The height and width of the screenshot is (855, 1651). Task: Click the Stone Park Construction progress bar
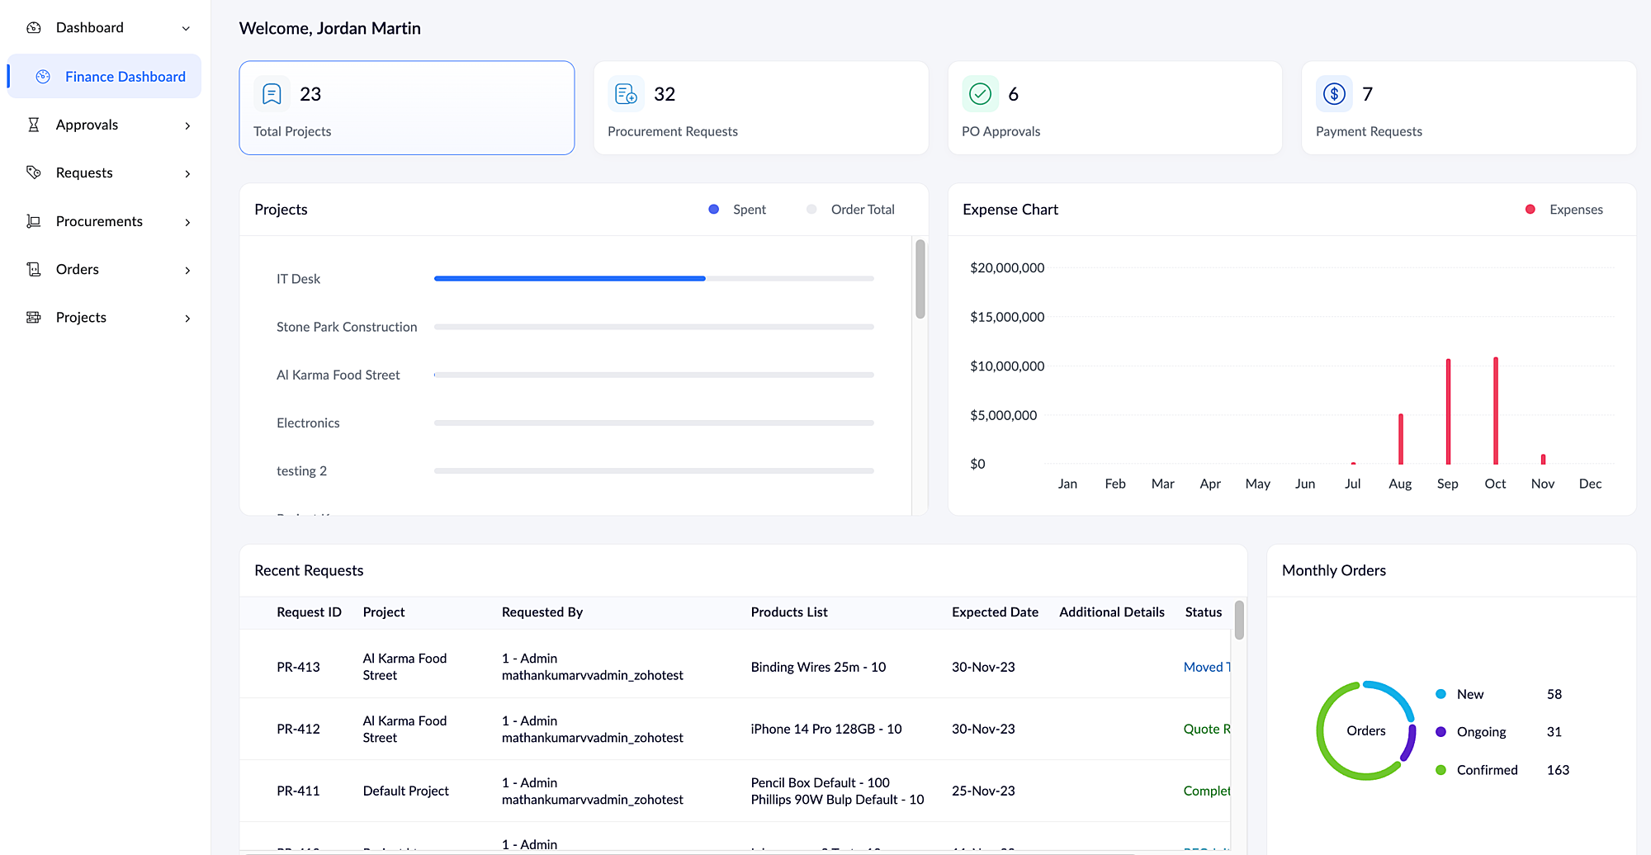(654, 327)
